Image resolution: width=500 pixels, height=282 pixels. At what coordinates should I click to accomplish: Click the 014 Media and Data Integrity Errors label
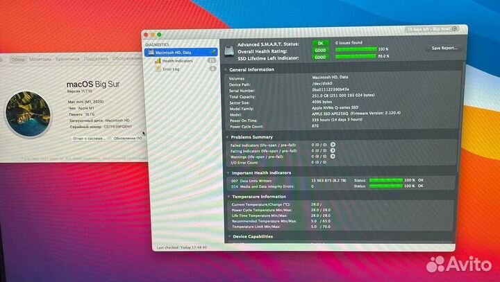(262, 186)
